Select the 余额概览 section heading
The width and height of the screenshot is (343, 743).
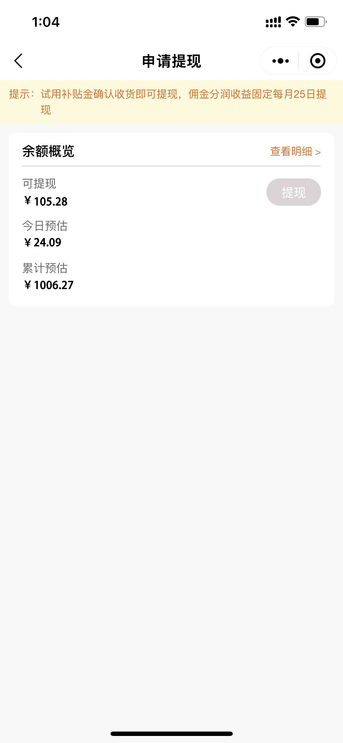pyautogui.click(x=48, y=151)
